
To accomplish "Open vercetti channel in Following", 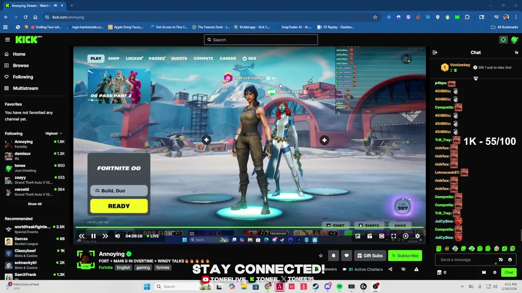I will (x=35, y=192).
